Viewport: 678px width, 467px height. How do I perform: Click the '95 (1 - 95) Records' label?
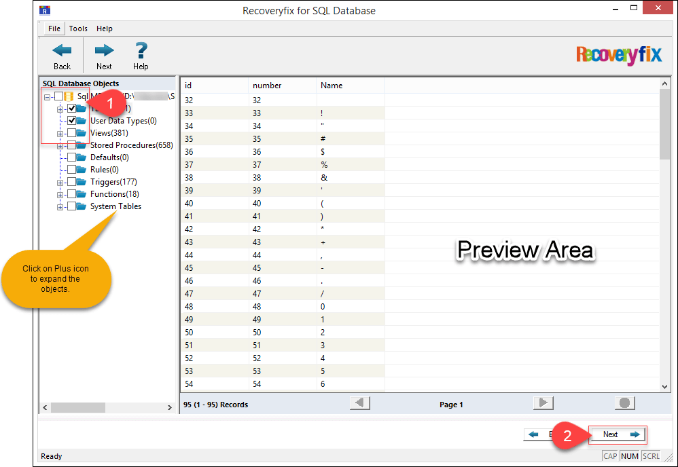coord(216,405)
